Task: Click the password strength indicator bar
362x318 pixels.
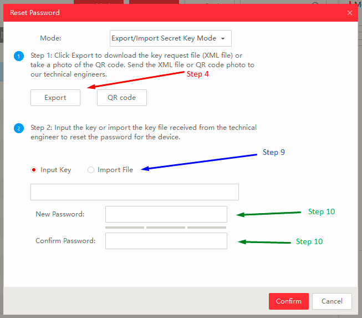Action: 166,228
